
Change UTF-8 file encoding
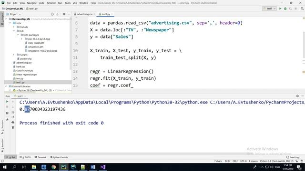(243, 161)
